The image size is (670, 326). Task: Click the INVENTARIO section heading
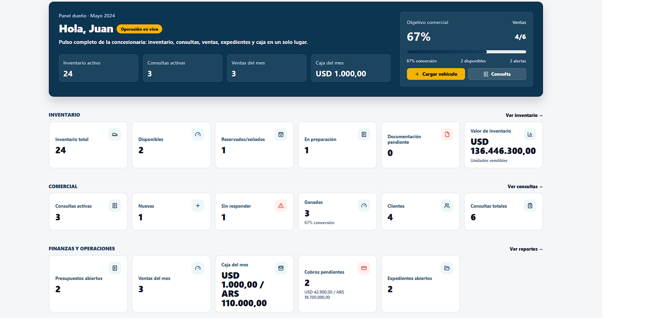pos(64,115)
